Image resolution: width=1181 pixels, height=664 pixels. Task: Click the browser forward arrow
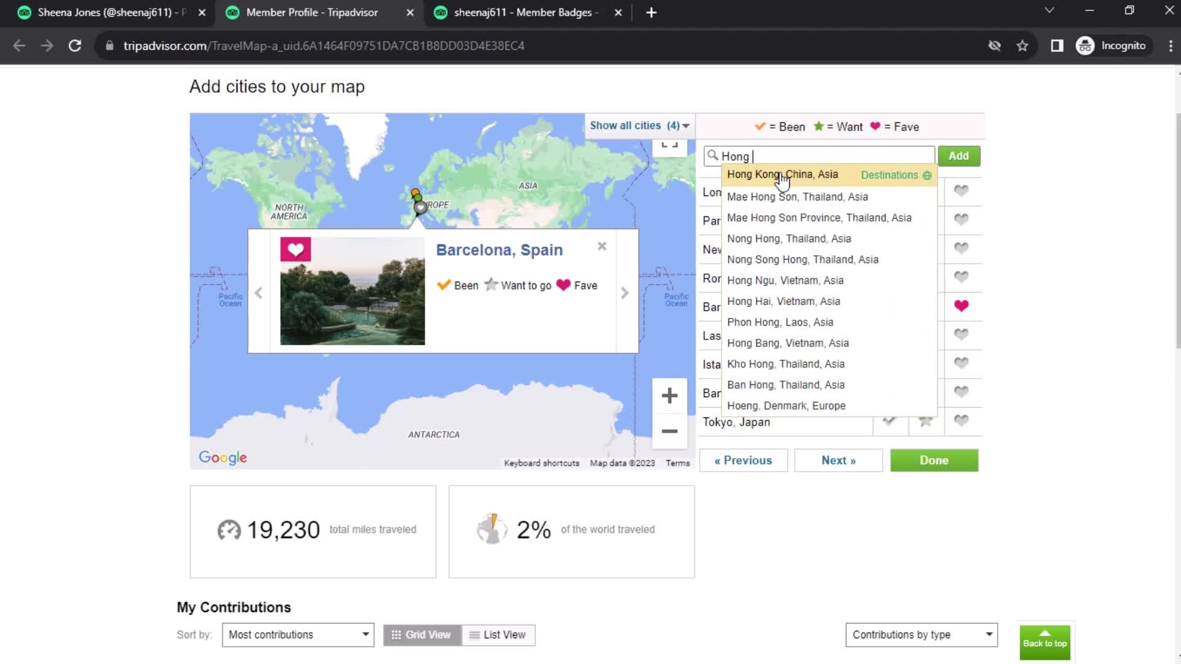click(47, 45)
